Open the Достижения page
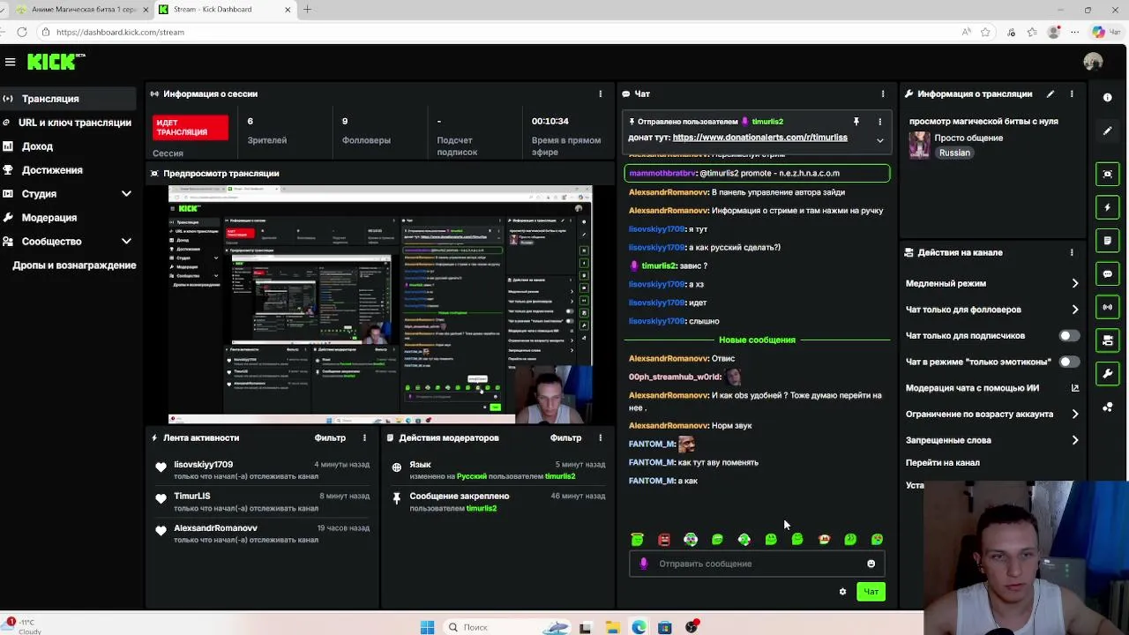Image resolution: width=1129 pixels, height=635 pixels. pos(52,170)
